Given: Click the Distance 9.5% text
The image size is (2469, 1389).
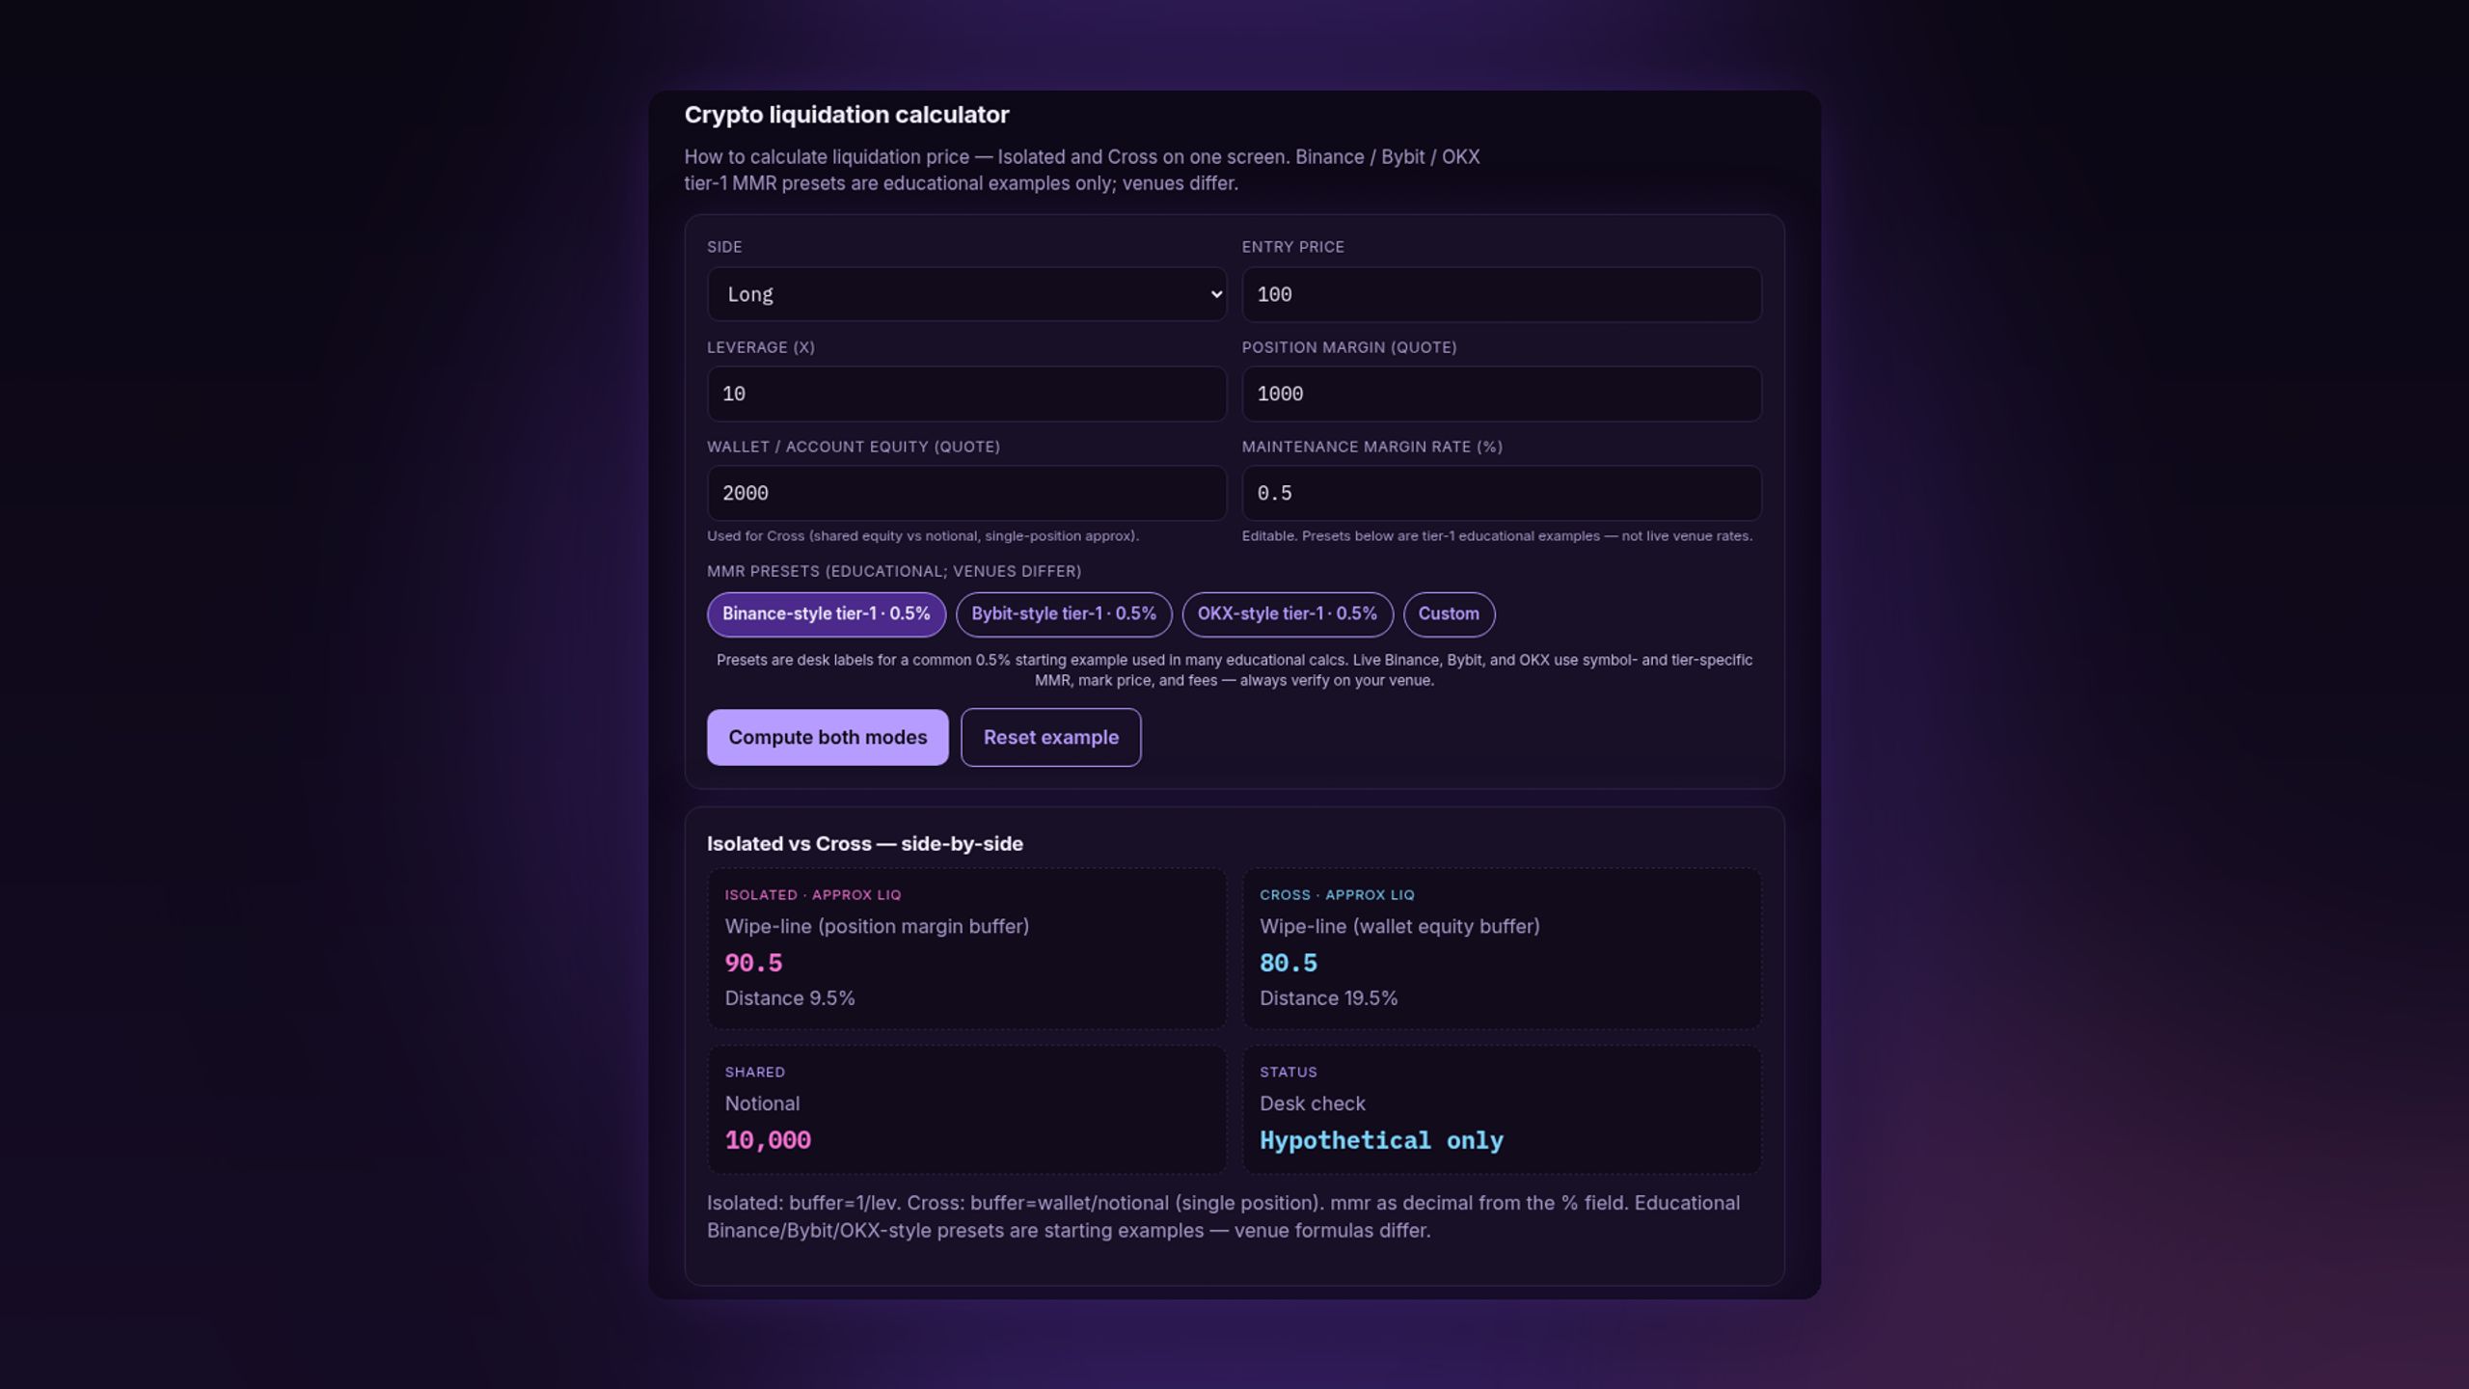Looking at the screenshot, I should coord(789,998).
